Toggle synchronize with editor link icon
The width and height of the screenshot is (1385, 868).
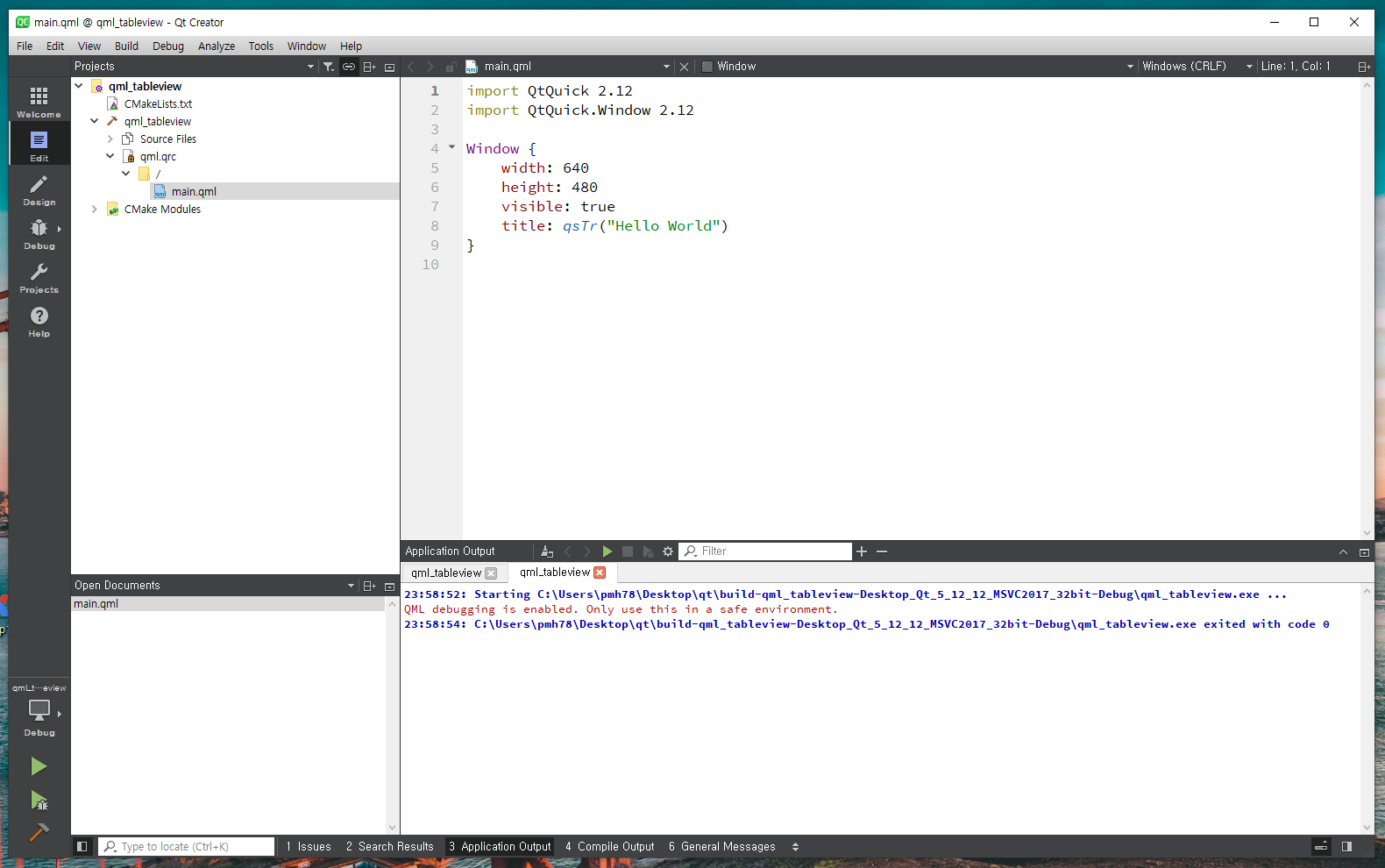point(349,67)
